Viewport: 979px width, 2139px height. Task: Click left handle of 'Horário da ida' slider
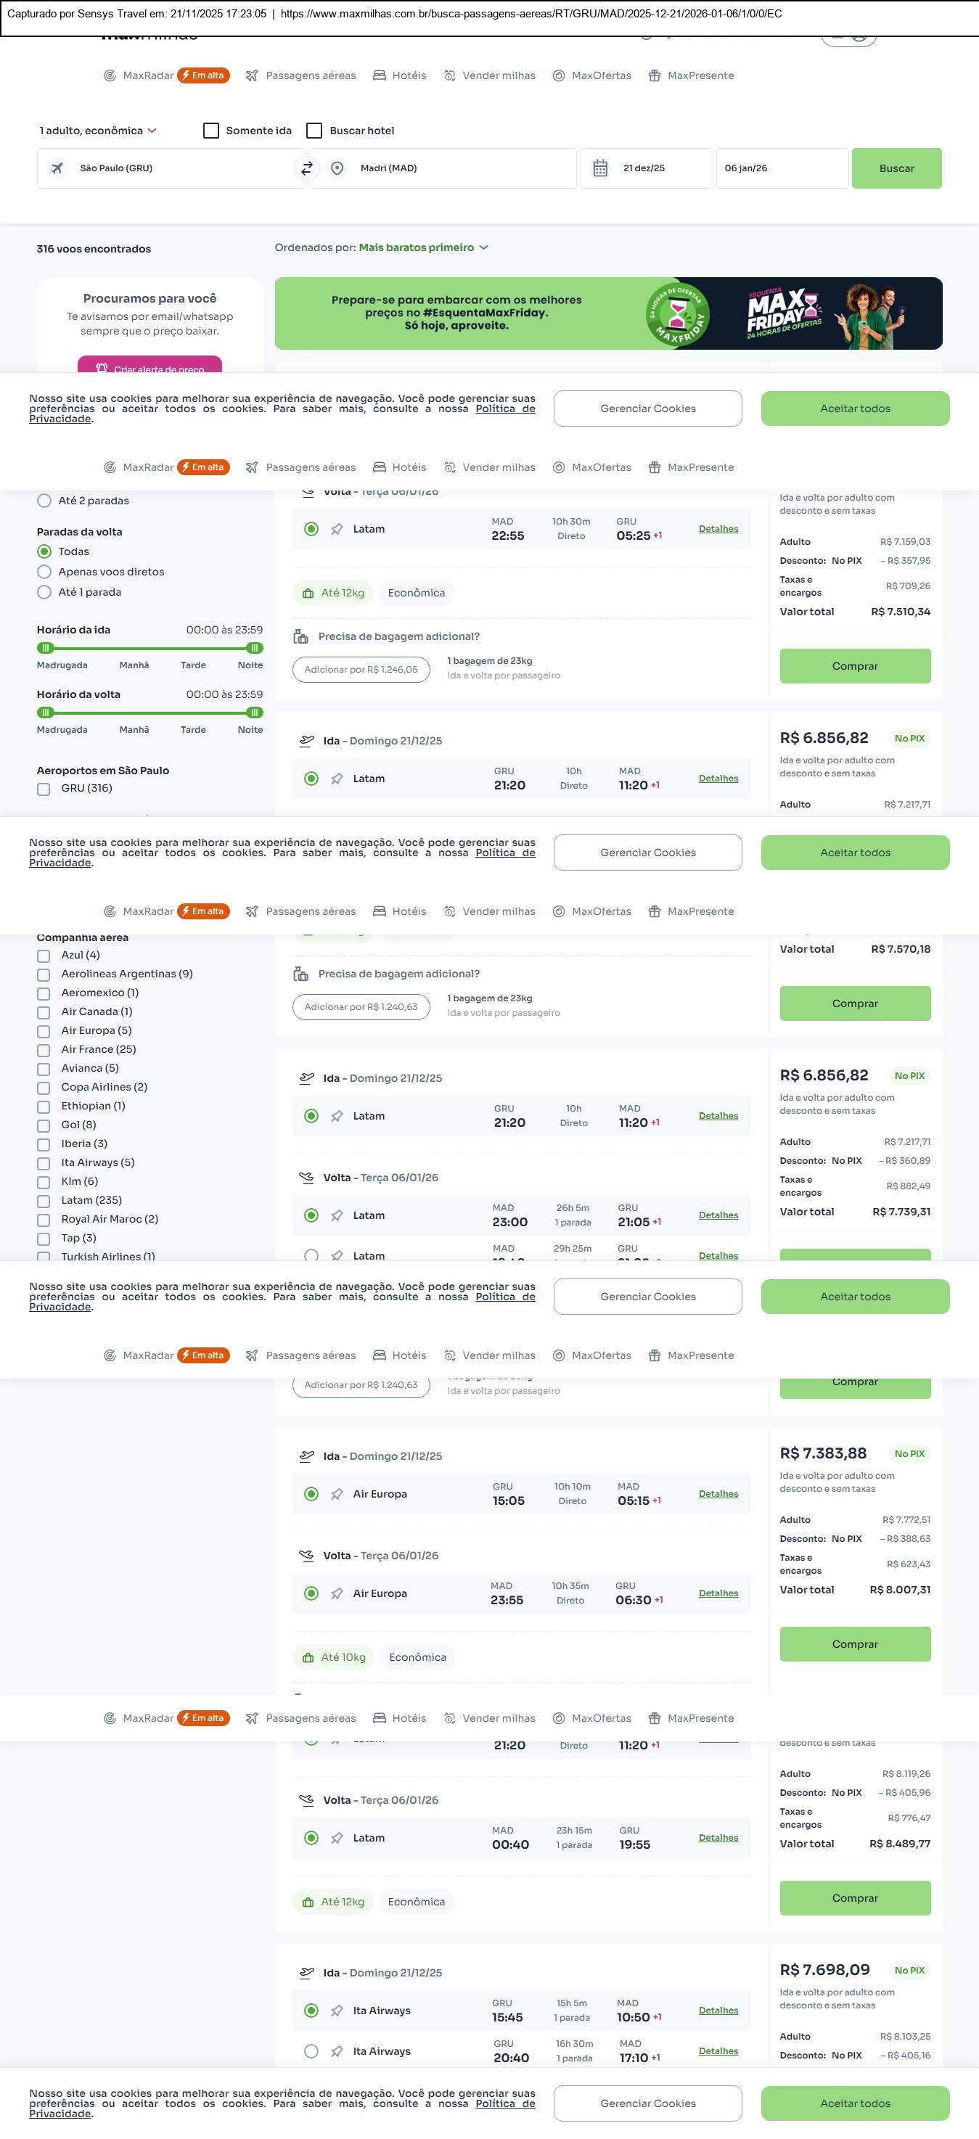point(46,648)
